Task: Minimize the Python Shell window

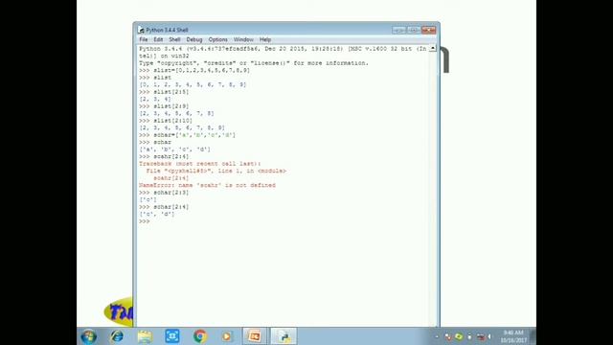Action: click(x=398, y=30)
